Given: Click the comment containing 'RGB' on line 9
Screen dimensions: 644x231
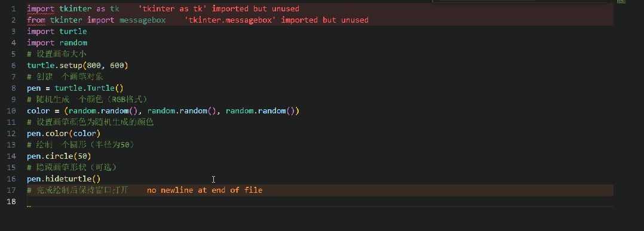Looking at the screenshot, I should pyautogui.click(x=87, y=100).
